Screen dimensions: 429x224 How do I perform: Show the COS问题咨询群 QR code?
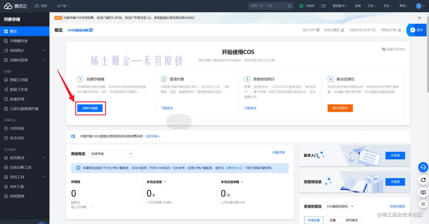91,30
